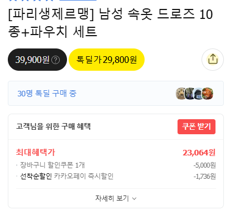This screenshot has width=230, height=210.
Task: Click the 23,064원 maximum benefit price
Action: click(199, 153)
